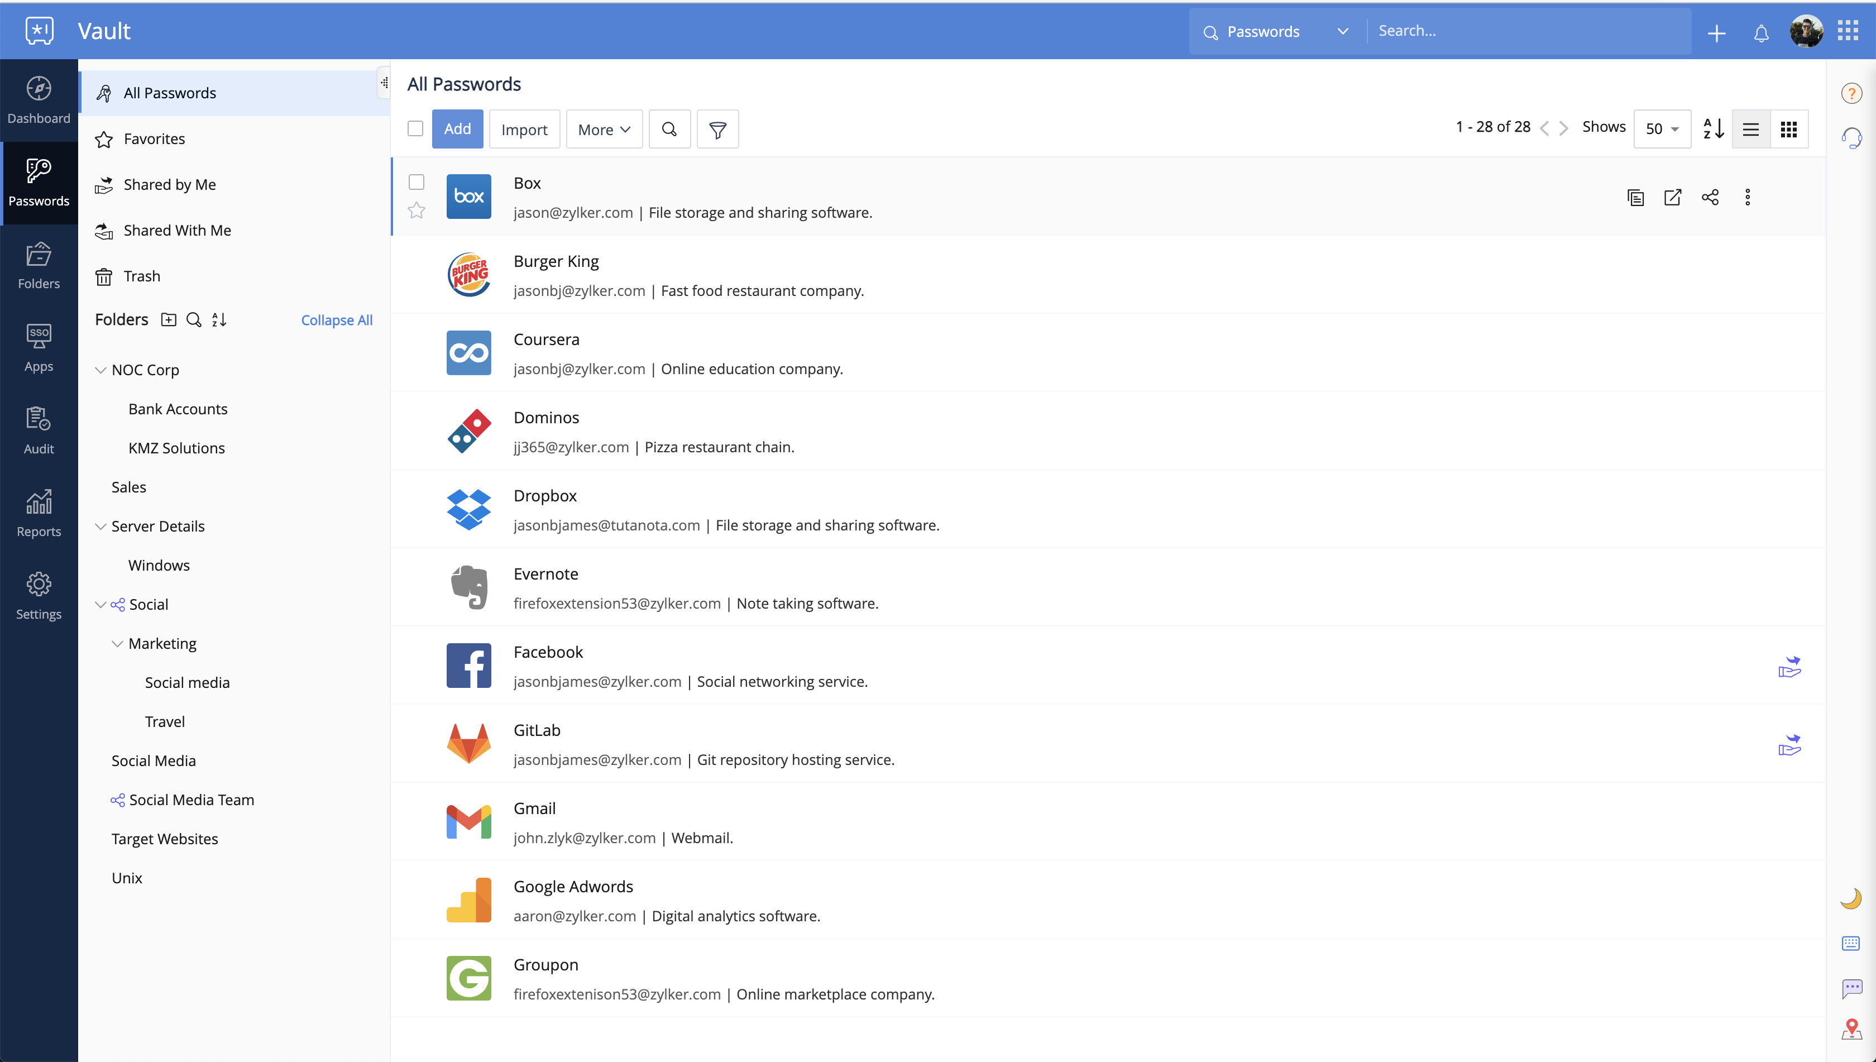The height and width of the screenshot is (1062, 1876).
Task: Enable dark mode with the moon icon
Action: tap(1851, 897)
